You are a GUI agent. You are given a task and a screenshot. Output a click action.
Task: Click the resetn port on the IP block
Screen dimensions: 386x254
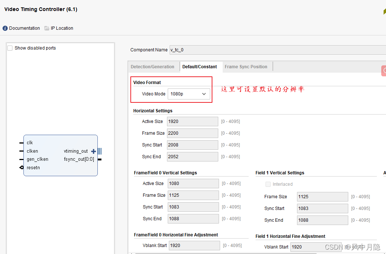(x=33, y=167)
